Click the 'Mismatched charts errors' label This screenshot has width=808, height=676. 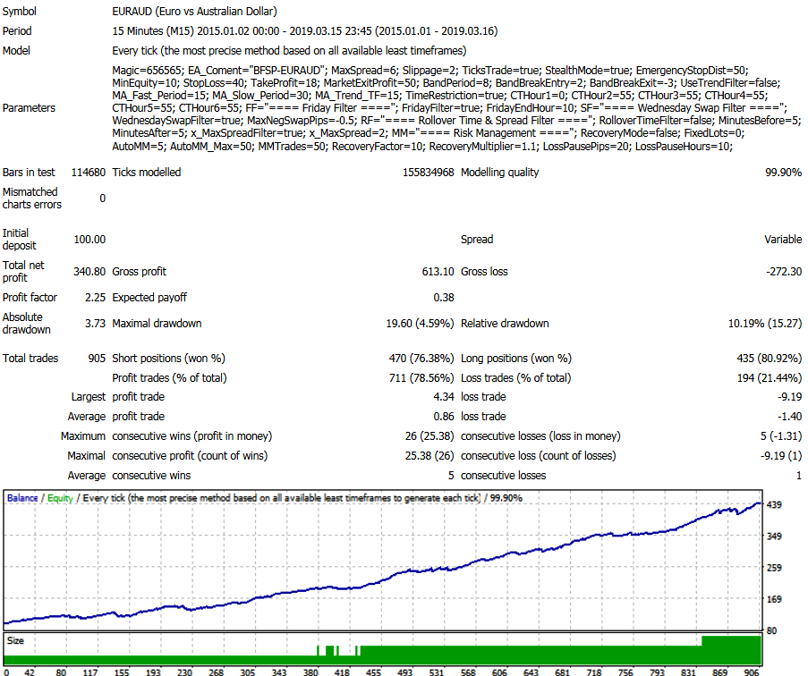pos(32,199)
